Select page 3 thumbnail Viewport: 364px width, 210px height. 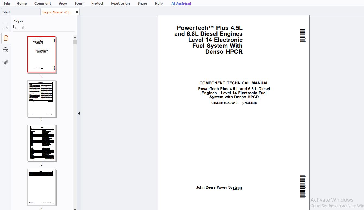[x=42, y=143]
